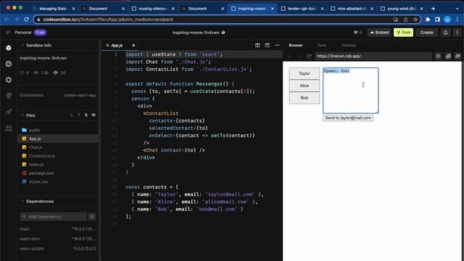
Task: Refresh the sandbox preview browser
Action: [309, 56]
